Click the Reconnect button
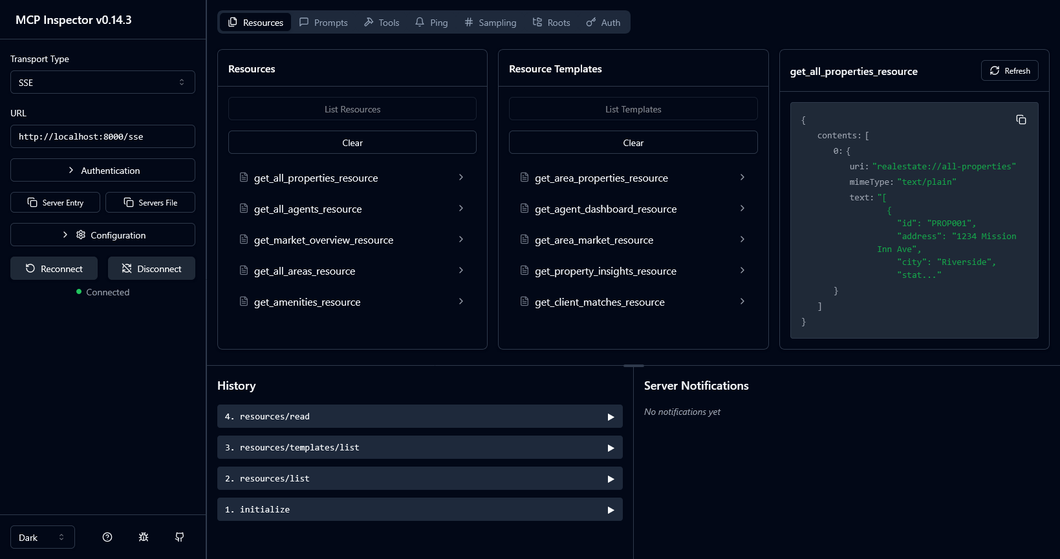Viewport: 1060px width, 559px height. 54,268
